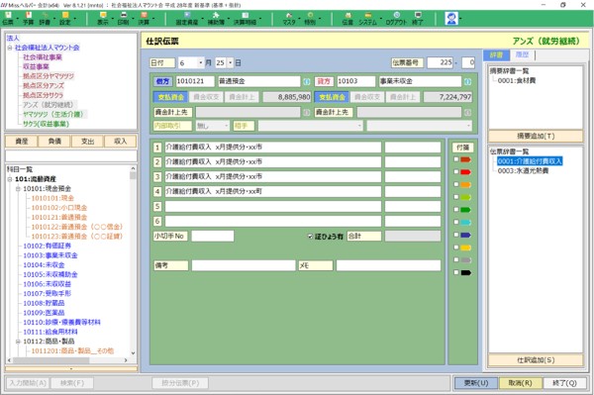
Task: Tick the blue flag checkbox
Action: pos(456,235)
